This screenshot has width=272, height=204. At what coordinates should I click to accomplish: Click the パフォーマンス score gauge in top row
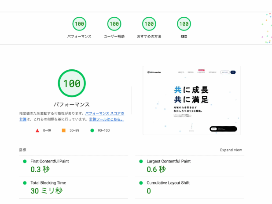tap(79, 24)
